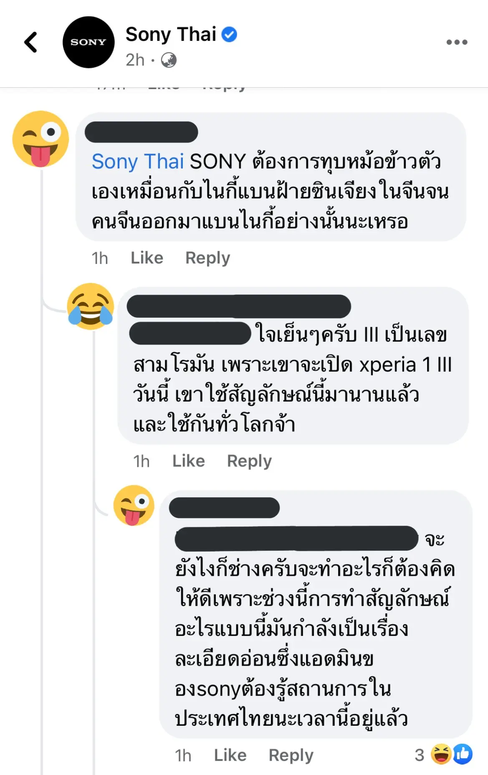The image size is (488, 775).
Task: Click the Sony Thai page name in header
Action: (171, 34)
